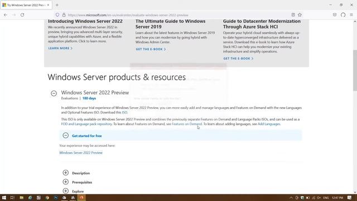Click Guide to Datacenter Modernization heading

tap(262, 24)
